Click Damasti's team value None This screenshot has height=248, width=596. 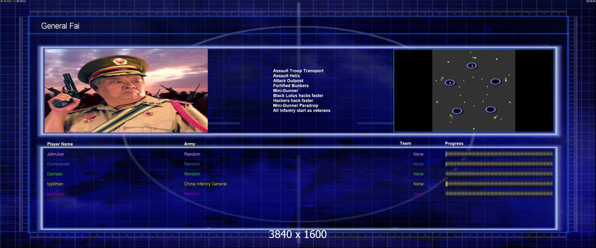point(418,174)
